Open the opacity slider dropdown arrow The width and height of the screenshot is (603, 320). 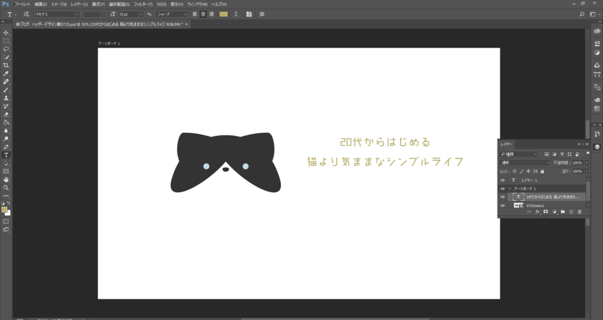pos(587,163)
